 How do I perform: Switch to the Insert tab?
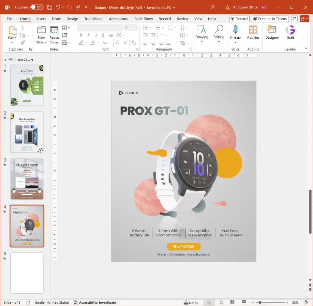click(41, 19)
